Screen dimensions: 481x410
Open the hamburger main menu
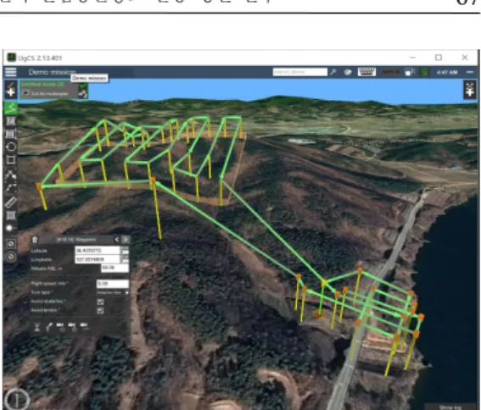tap(10, 72)
